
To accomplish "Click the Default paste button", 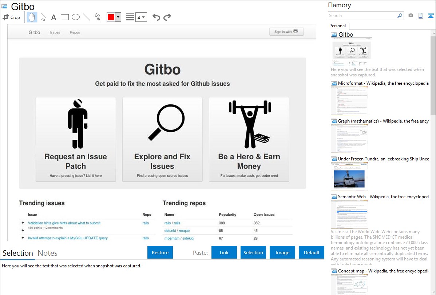I will [x=312, y=252].
